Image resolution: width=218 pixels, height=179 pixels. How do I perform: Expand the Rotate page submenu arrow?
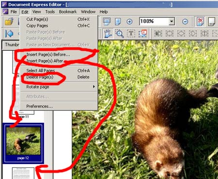click(93, 87)
